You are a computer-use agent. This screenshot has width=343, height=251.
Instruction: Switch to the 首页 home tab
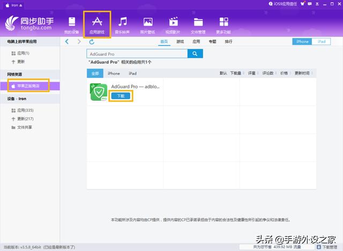(x=164, y=42)
